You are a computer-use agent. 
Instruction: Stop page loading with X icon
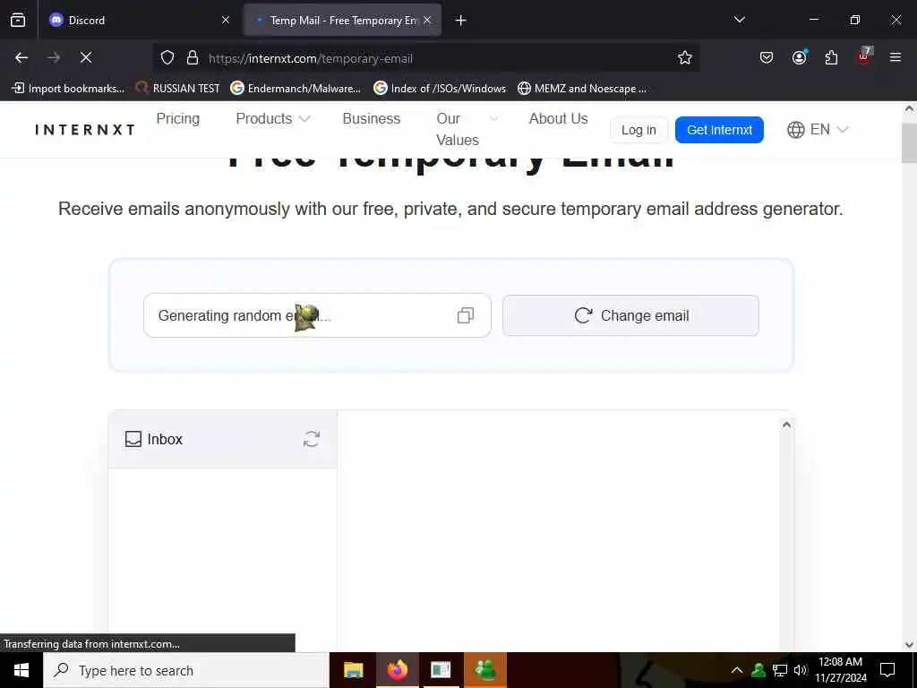click(86, 57)
